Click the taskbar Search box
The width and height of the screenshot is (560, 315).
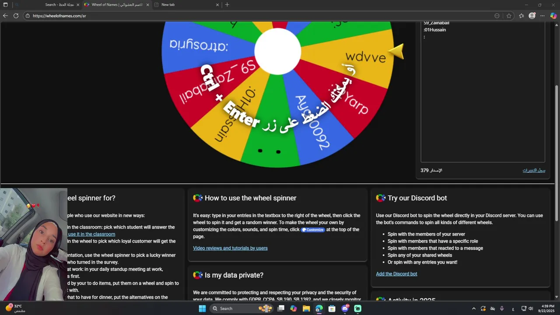tap(241, 308)
